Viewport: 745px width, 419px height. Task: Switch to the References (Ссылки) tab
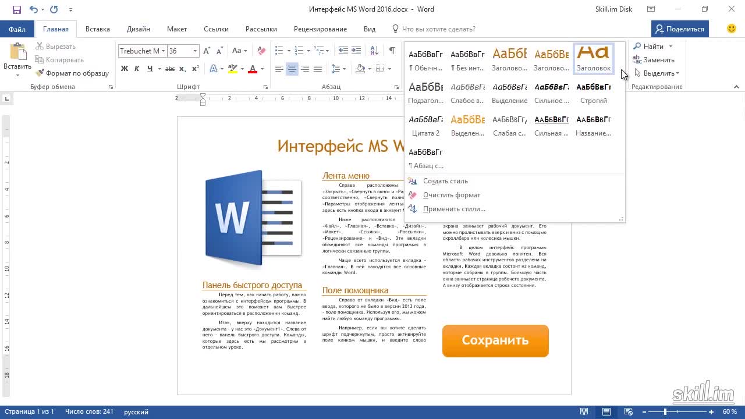216,29
